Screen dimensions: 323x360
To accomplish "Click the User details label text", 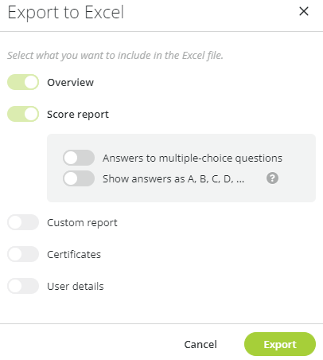I will click(76, 286).
